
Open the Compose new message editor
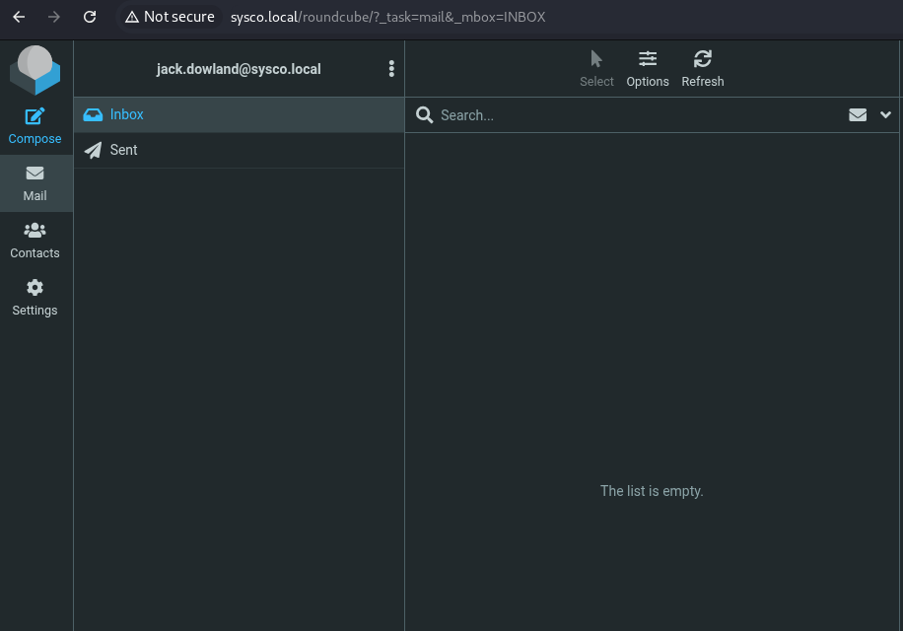35,126
